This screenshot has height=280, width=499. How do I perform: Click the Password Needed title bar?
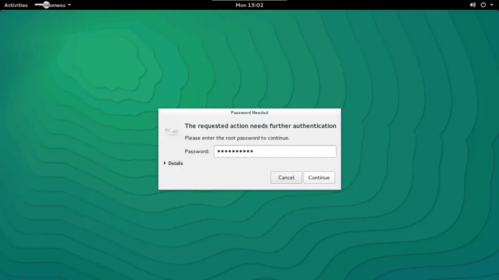click(249, 112)
